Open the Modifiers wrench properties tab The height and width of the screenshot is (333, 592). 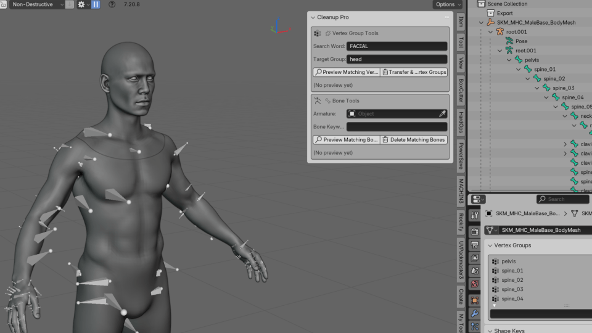click(x=474, y=313)
